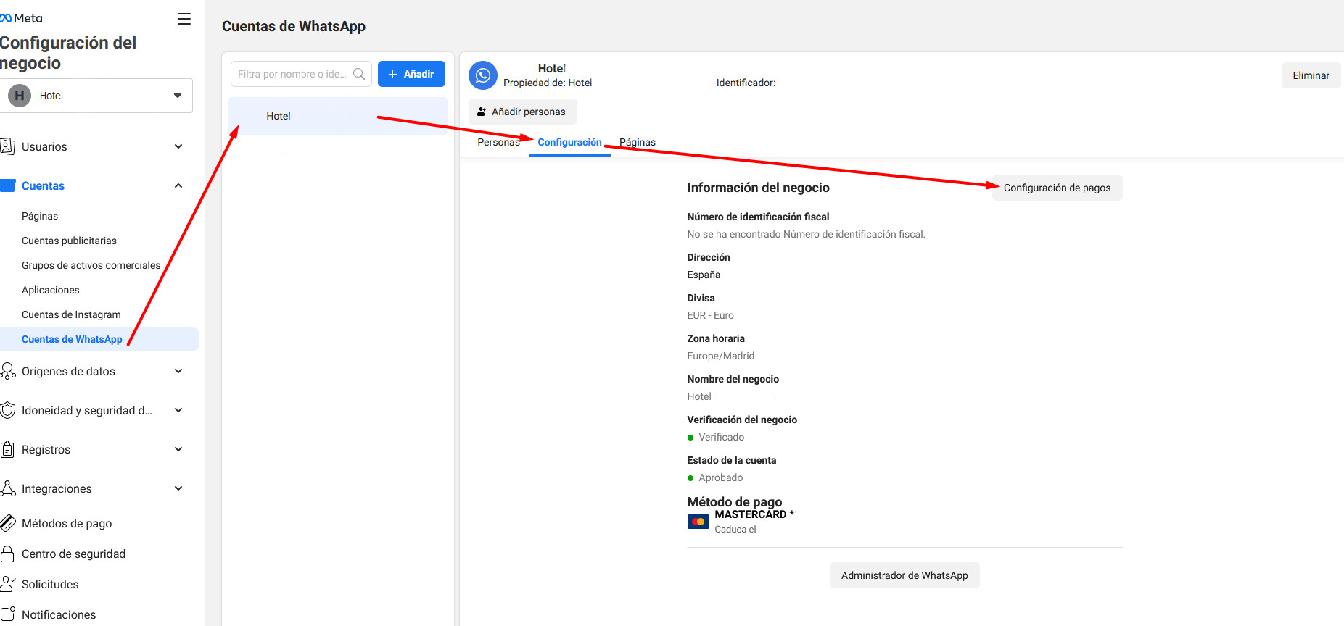Screen dimensions: 1344x626
Task: Expand Idoneidad y seguridad section
Action: (178, 410)
